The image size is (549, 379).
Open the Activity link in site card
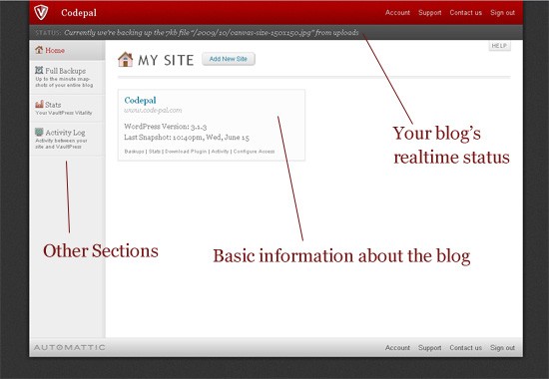(x=220, y=152)
